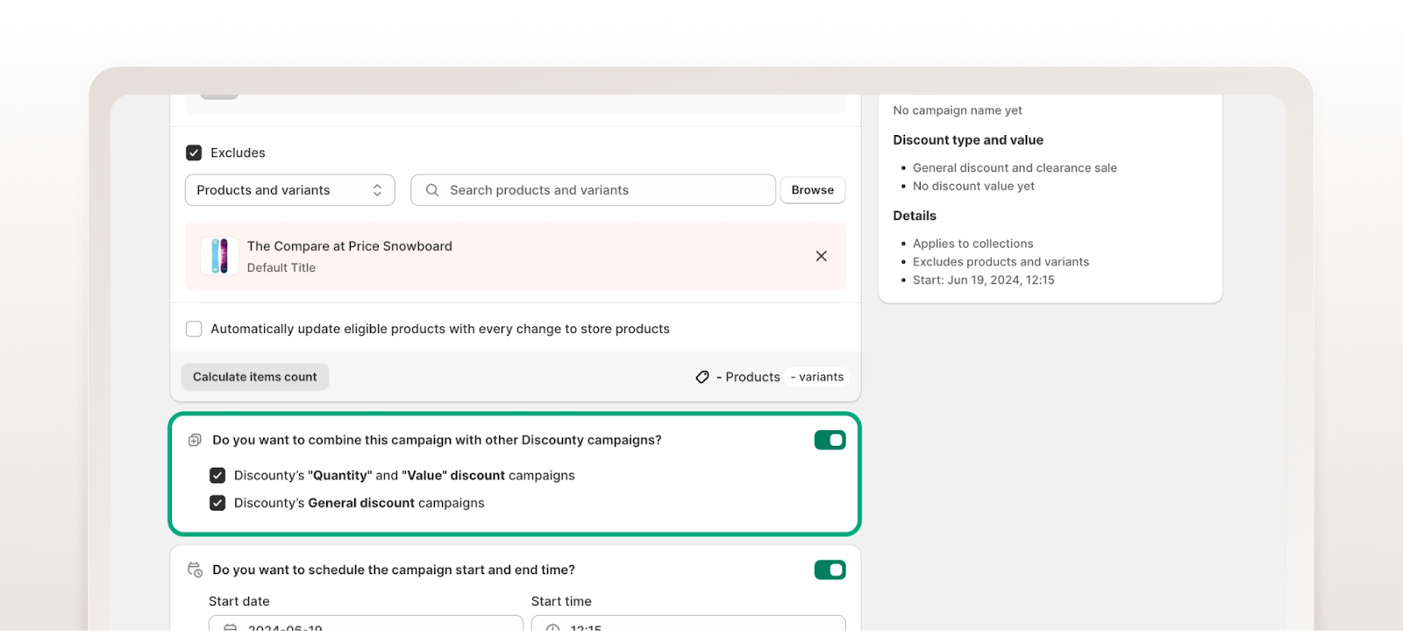Click 'Start: Jun 19, 2024, 12:15' detail
The height and width of the screenshot is (631, 1403).
pyautogui.click(x=983, y=280)
